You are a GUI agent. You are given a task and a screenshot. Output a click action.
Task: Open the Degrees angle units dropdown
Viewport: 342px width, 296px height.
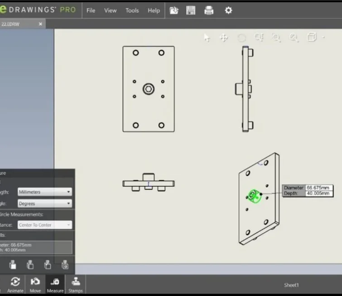click(45, 203)
